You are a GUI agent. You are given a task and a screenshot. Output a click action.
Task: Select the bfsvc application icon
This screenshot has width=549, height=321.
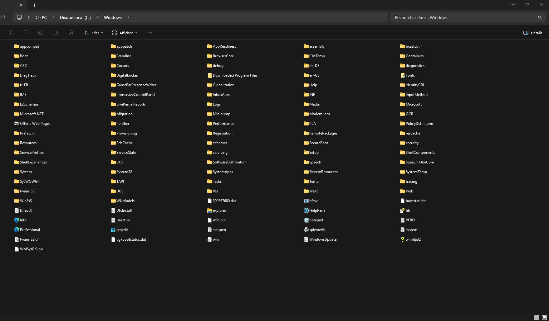[x=306, y=201]
